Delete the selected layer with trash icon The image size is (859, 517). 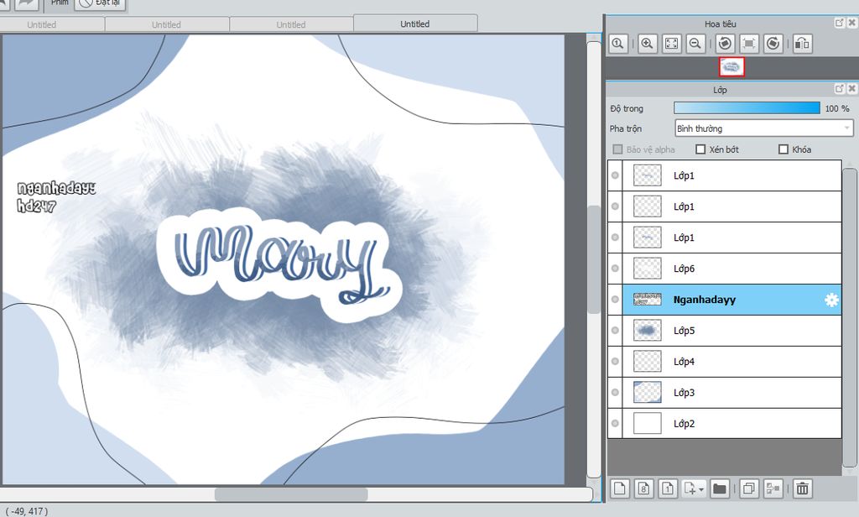802,488
